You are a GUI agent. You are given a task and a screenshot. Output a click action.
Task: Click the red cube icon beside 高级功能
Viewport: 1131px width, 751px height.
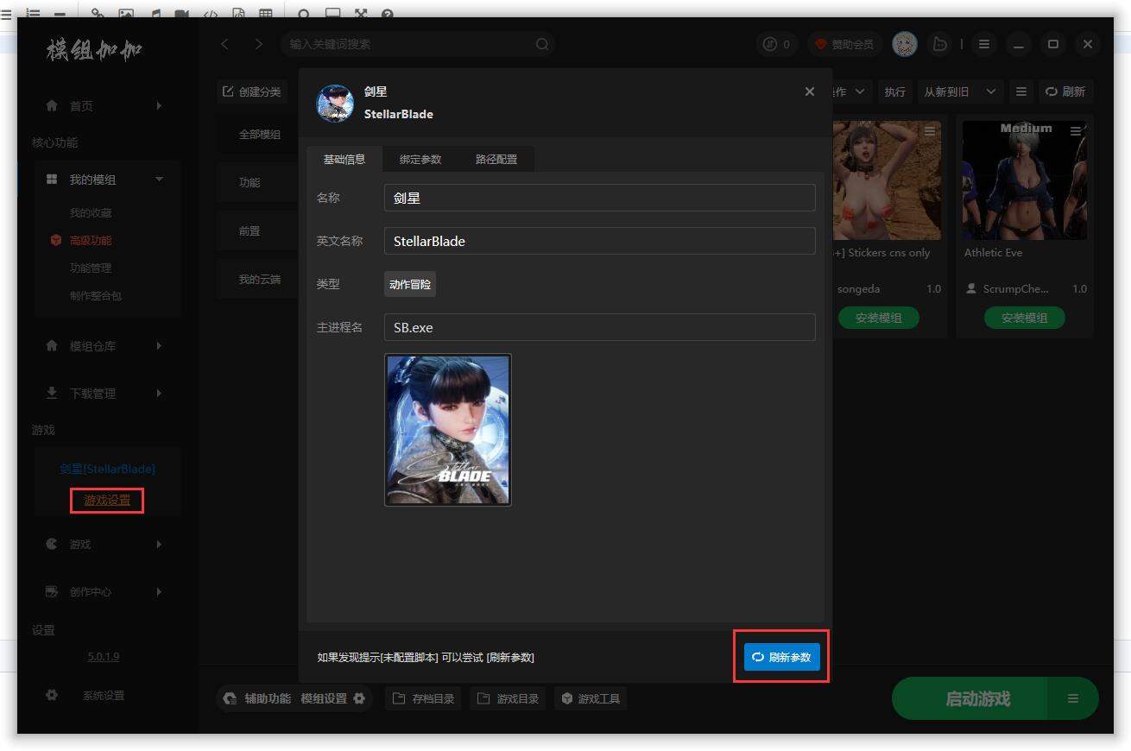[x=56, y=240]
